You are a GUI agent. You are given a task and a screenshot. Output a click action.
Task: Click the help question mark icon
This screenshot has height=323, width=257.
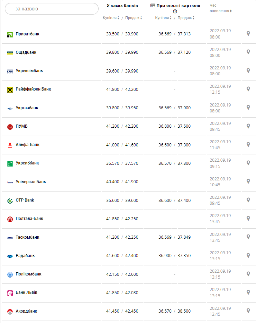pos(175,11)
